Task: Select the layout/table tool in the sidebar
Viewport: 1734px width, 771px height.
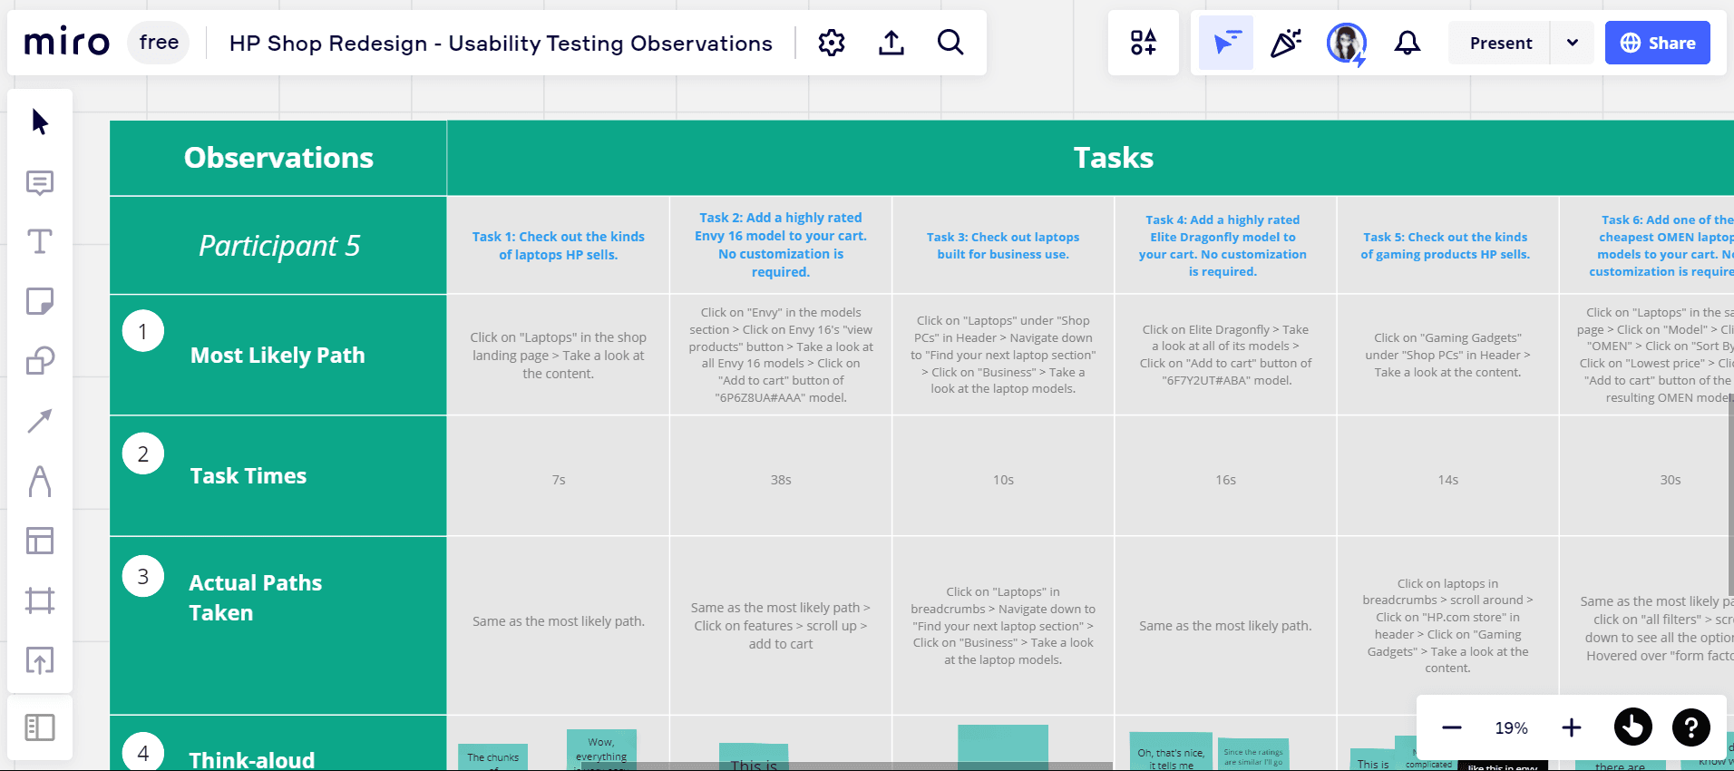Action: [x=40, y=541]
